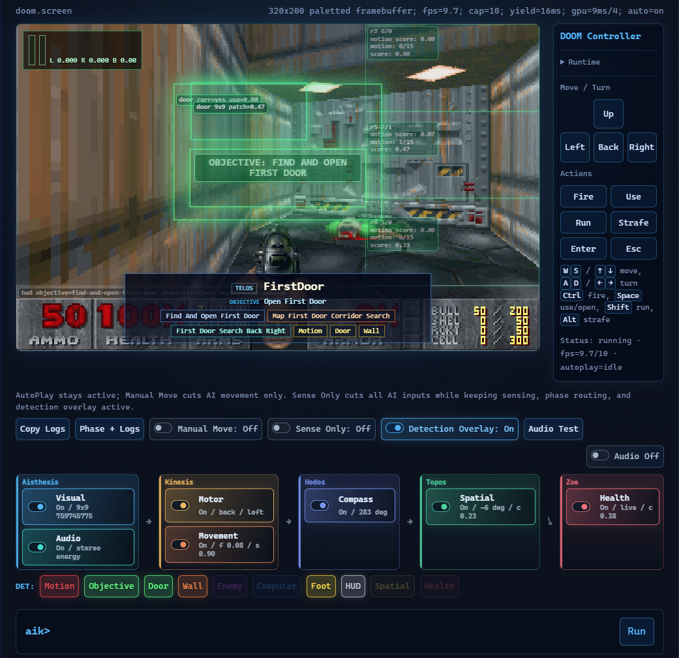Click the Hodos panel title
679x658 pixels.
pyautogui.click(x=315, y=482)
